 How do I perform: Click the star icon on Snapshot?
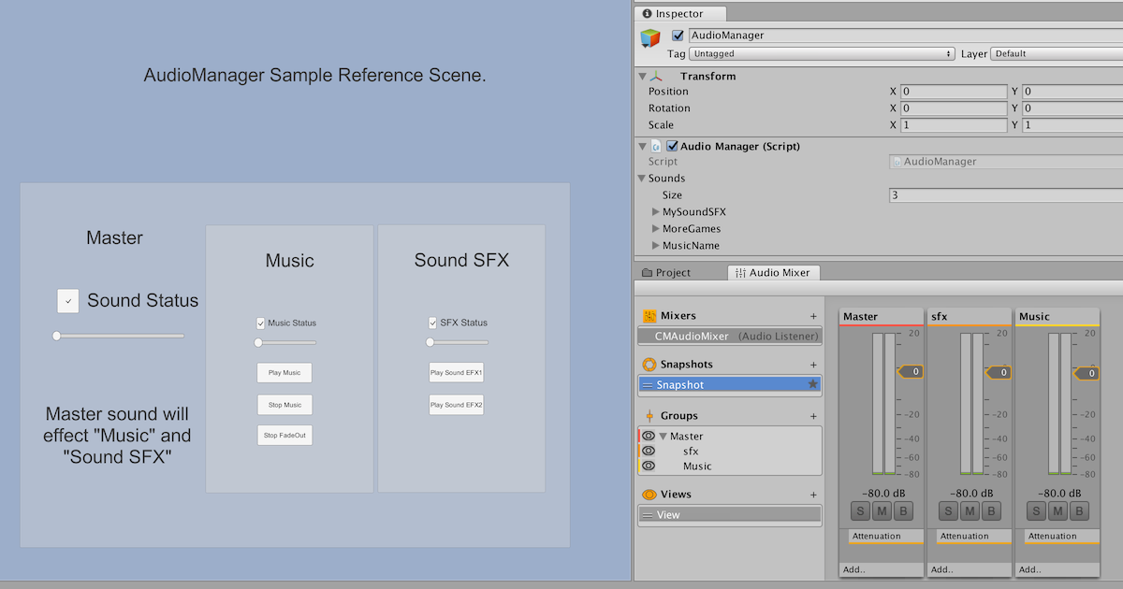click(x=813, y=384)
